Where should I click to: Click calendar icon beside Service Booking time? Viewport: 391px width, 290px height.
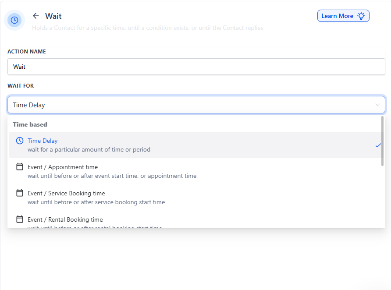(20, 193)
